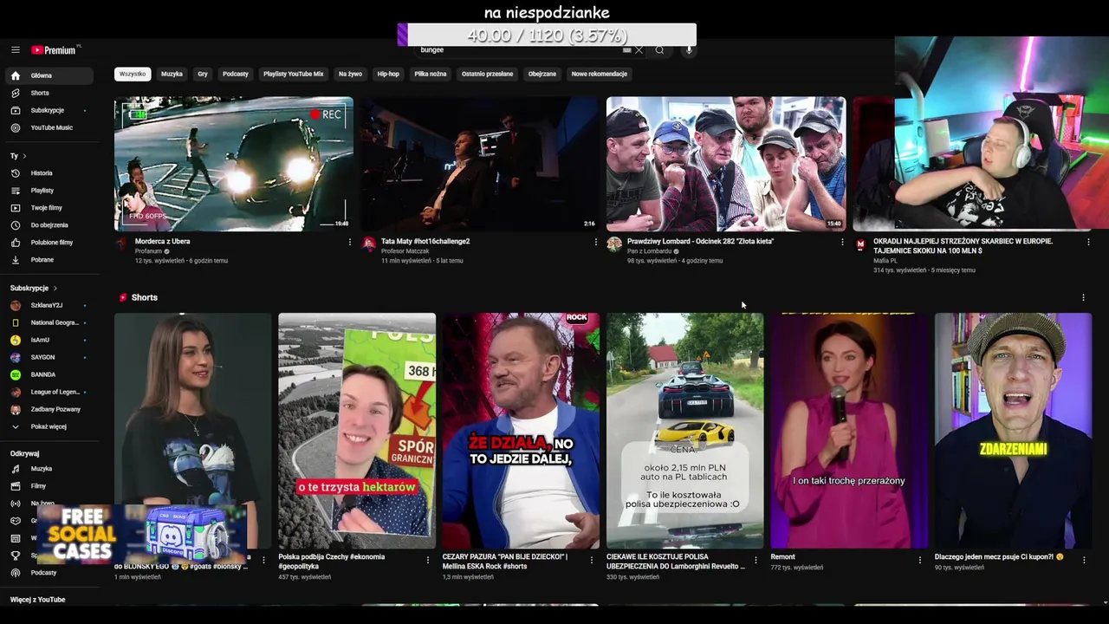The image size is (1109, 624).
Task: Open options menu for Tata Maty video
Action: [x=595, y=242]
